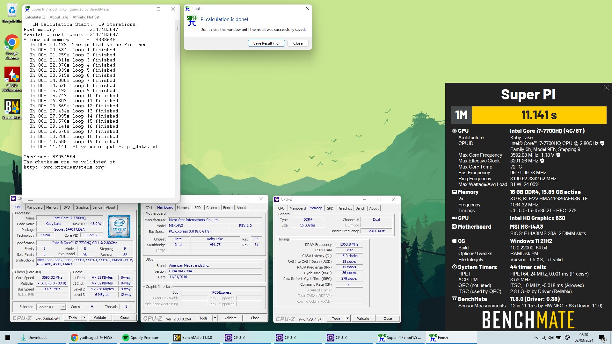The width and height of the screenshot is (612, 344).
Task: Open the notification center icon
Action: 602,338
